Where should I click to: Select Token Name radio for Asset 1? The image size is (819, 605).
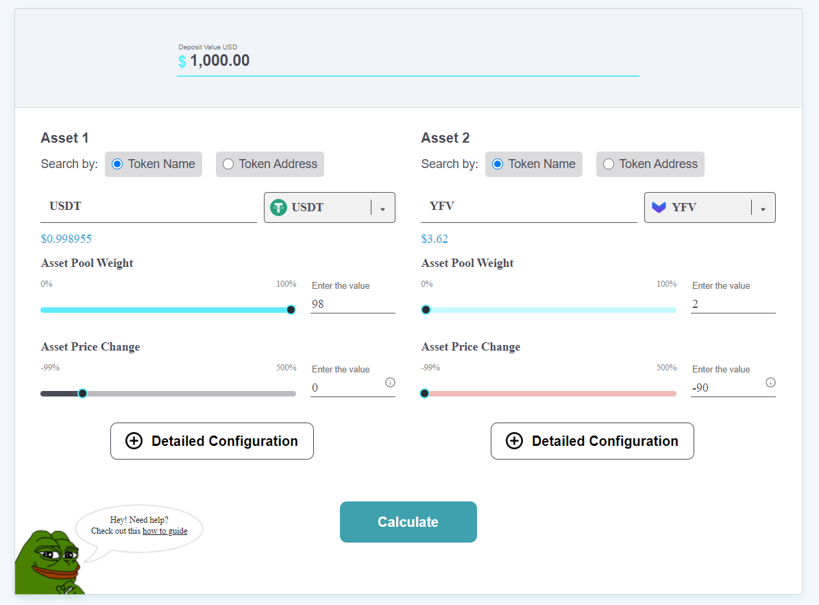(x=117, y=164)
